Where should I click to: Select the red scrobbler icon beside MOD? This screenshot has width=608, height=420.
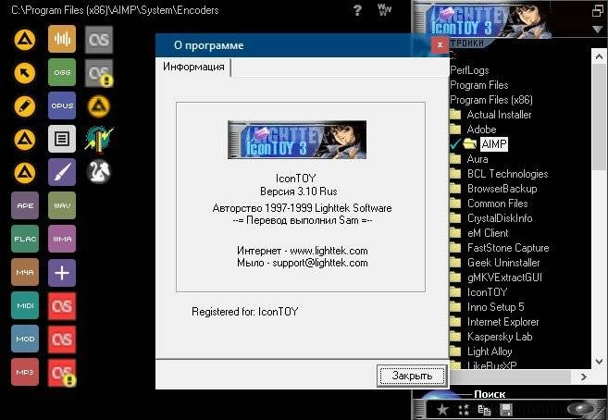(x=62, y=340)
